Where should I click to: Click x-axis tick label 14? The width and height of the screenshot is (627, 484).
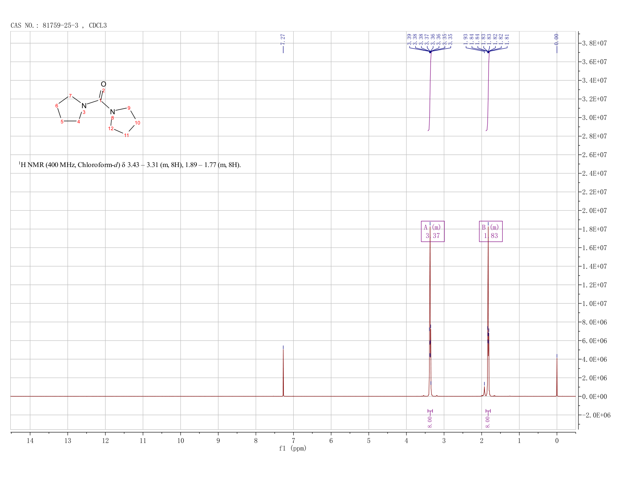[x=30, y=441]
